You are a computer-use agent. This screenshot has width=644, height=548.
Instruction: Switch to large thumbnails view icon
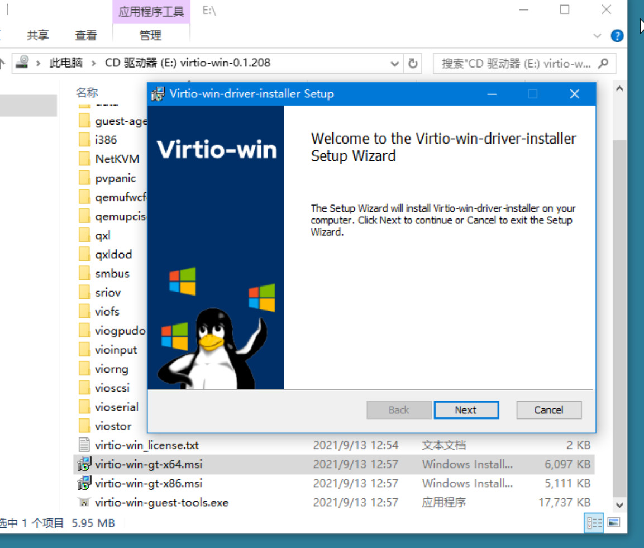click(614, 522)
